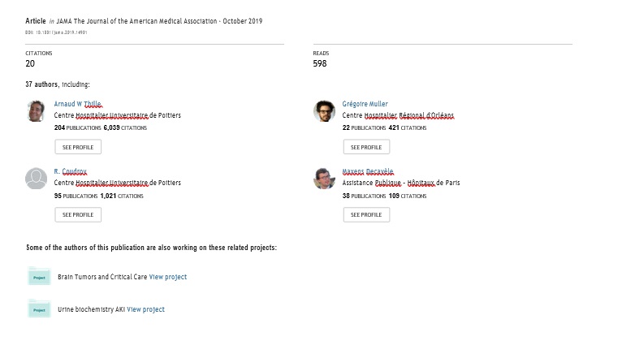View project for Brain Tumors and Critical Care
635x354 pixels.
click(x=167, y=277)
